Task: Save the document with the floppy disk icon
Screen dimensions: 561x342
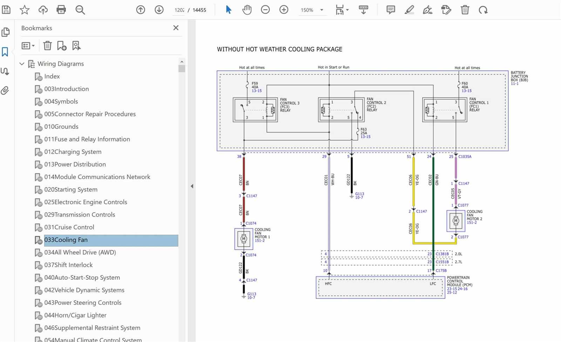Action: 6,10
